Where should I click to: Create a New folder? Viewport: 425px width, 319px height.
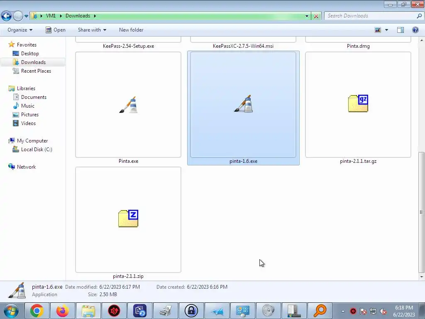(131, 30)
